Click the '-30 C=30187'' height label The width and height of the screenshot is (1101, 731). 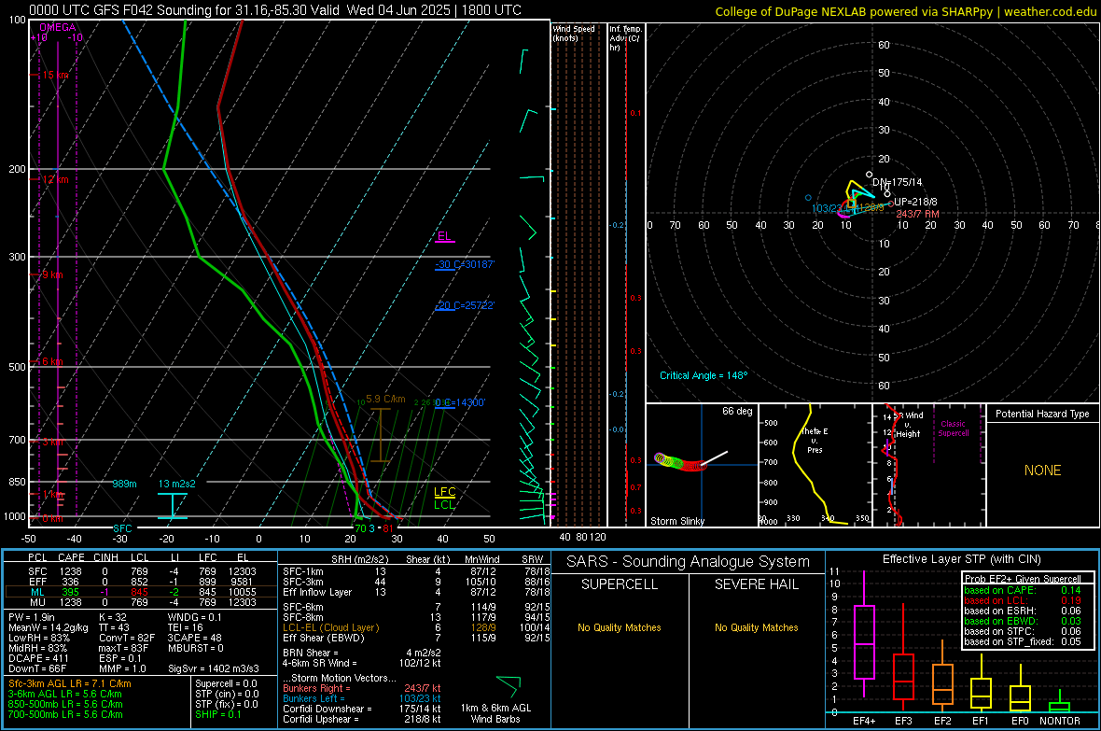[x=465, y=264]
